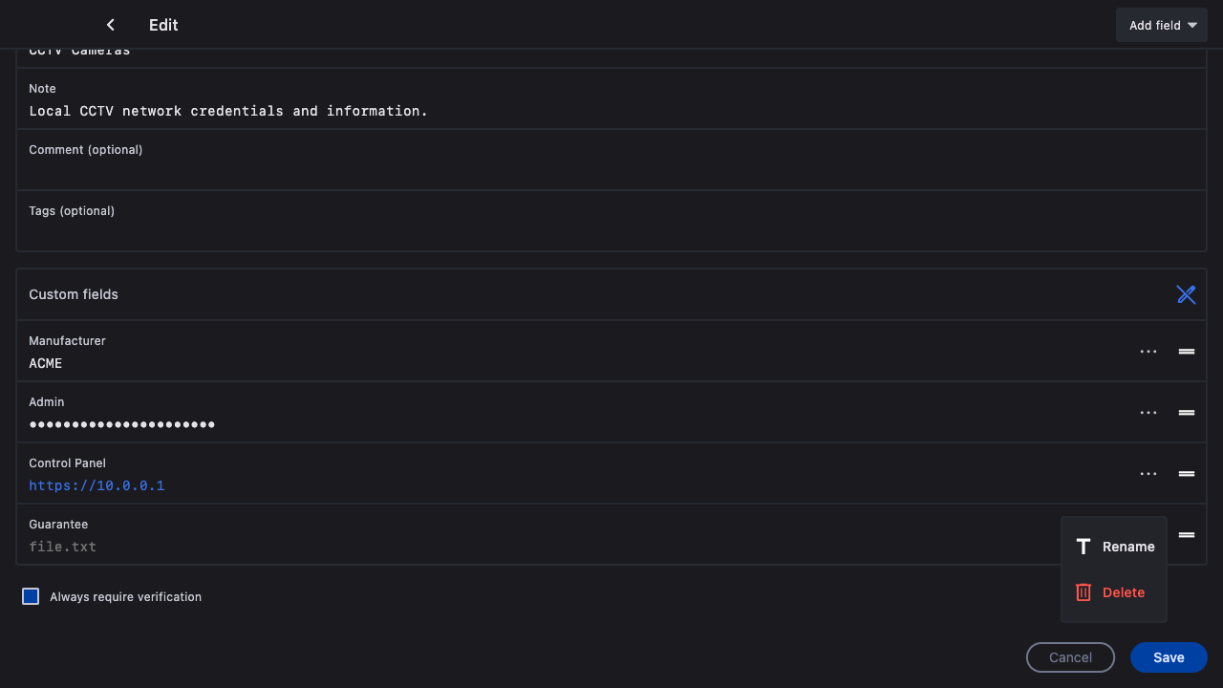Select Rename from the context menu
Image resolution: width=1223 pixels, height=688 pixels.
tap(1114, 547)
